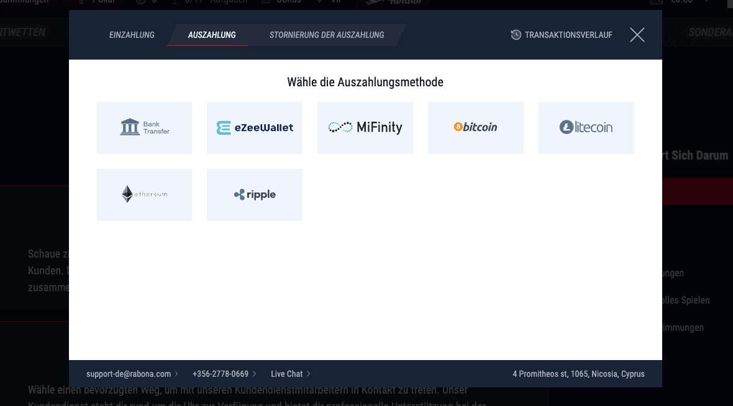Open Transaktionsverlauf via the clock icon

tap(516, 35)
